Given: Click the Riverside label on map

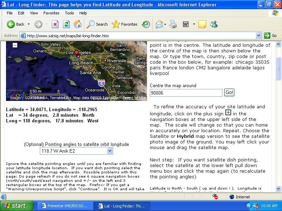Looking at the screenshot, I should (117, 60).
